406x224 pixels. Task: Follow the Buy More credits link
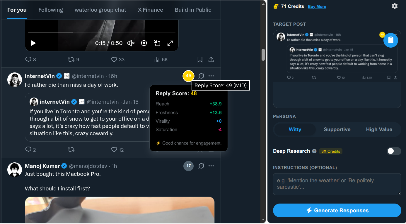317,6
